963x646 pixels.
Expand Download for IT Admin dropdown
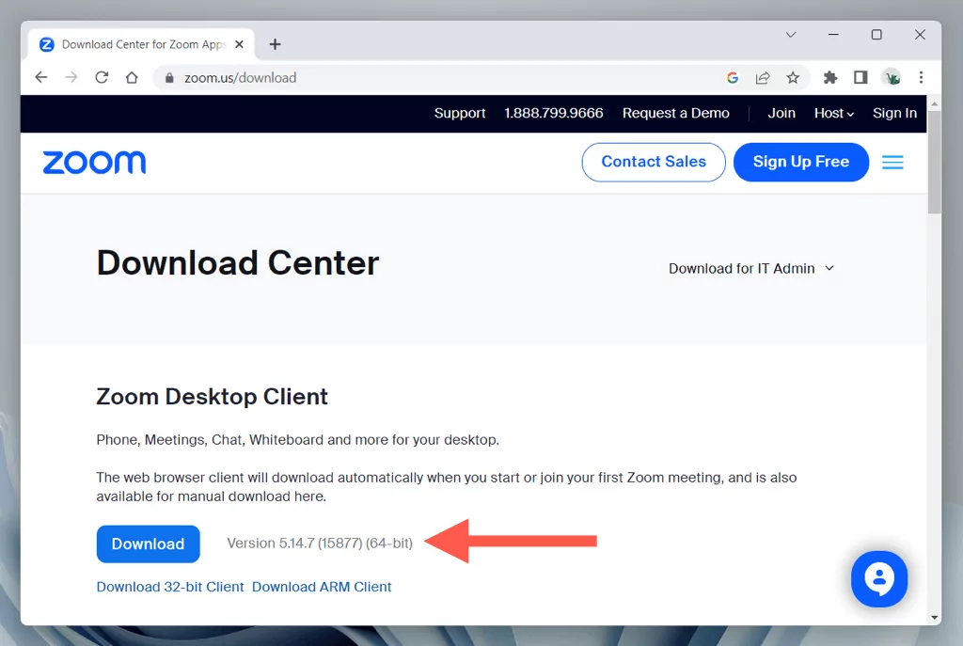[751, 268]
